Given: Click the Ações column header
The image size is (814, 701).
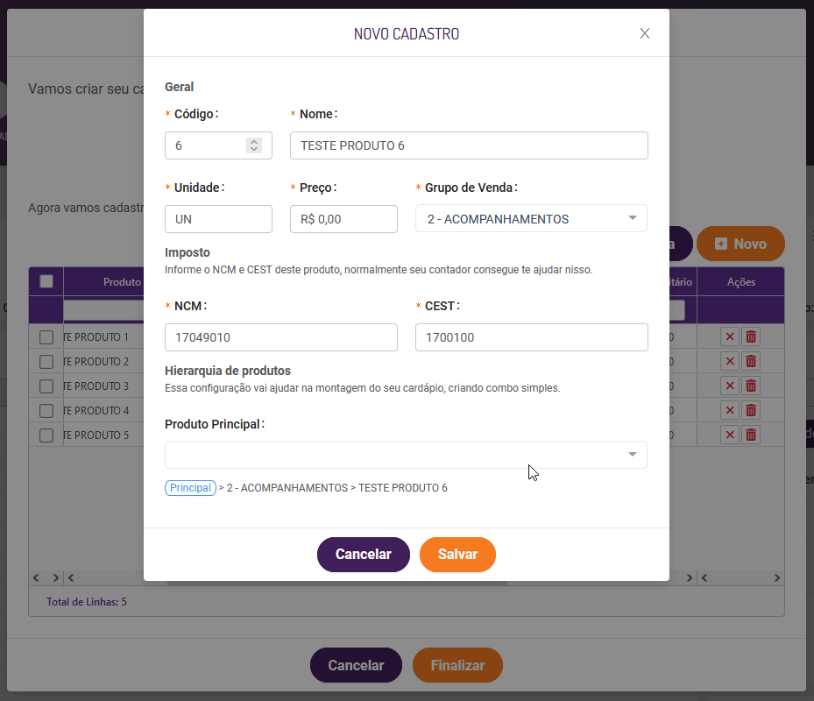Looking at the screenshot, I should point(740,282).
